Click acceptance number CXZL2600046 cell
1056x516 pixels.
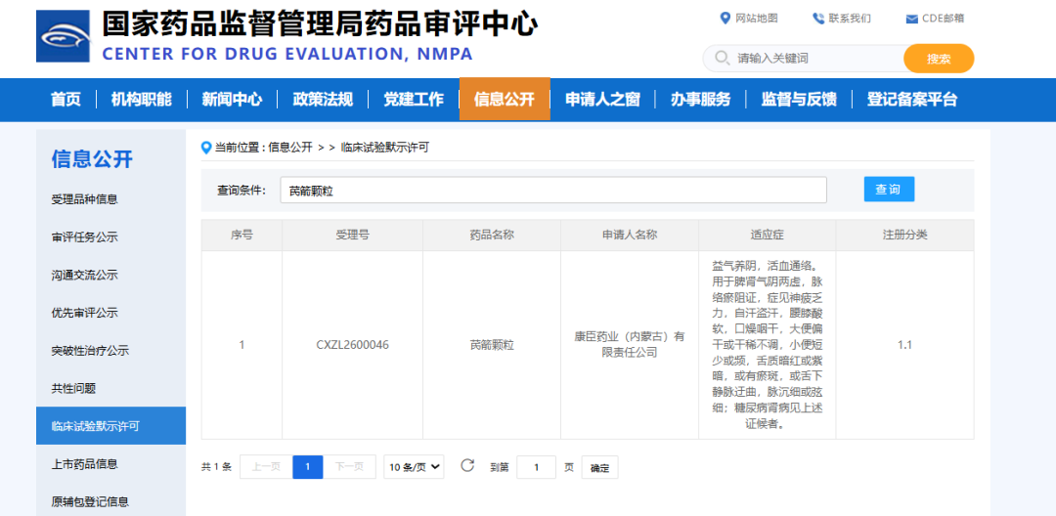click(x=352, y=345)
